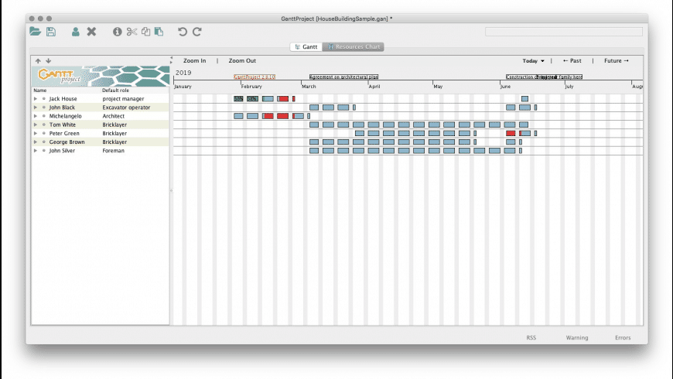Undo the last action

[x=183, y=32]
